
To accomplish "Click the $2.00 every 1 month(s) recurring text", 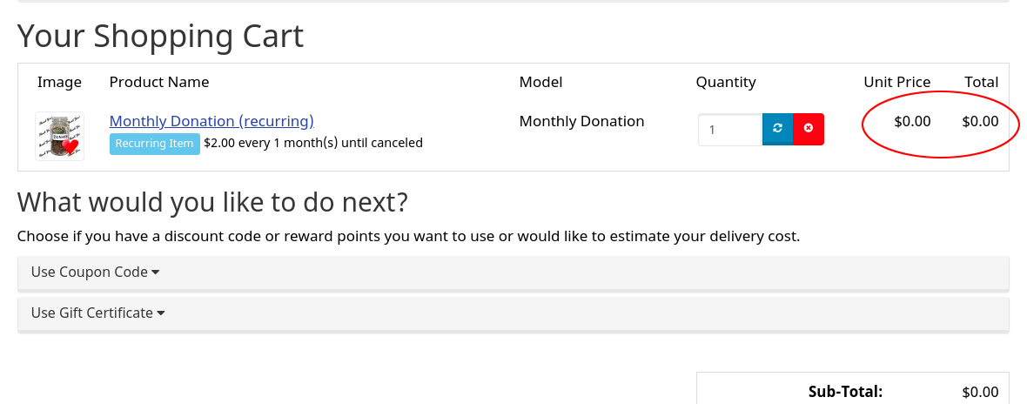I will click(313, 143).
